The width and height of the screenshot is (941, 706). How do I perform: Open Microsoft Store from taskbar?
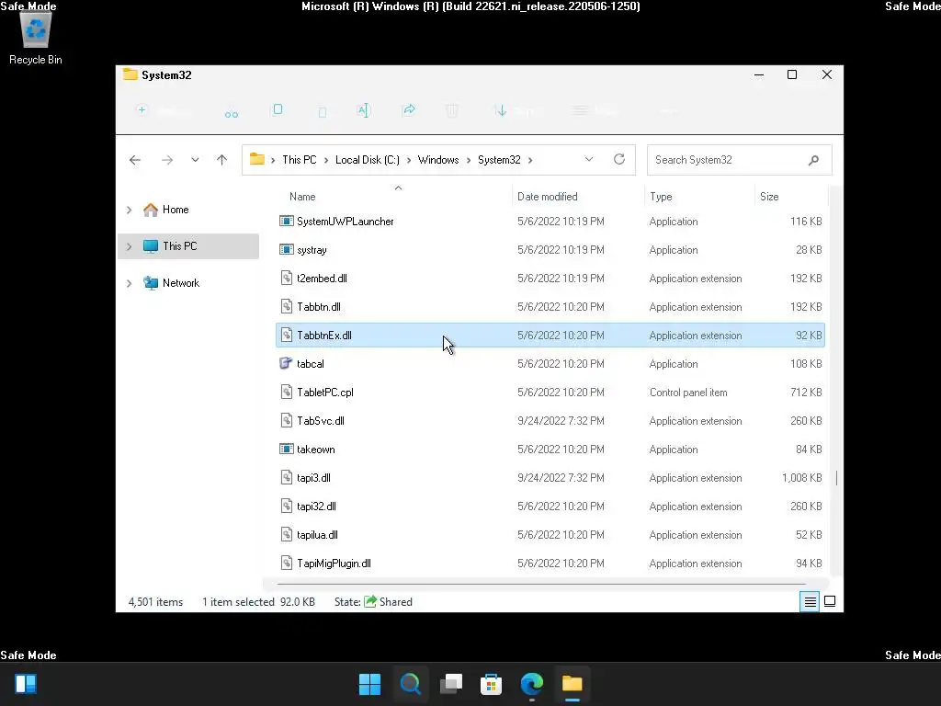(491, 684)
